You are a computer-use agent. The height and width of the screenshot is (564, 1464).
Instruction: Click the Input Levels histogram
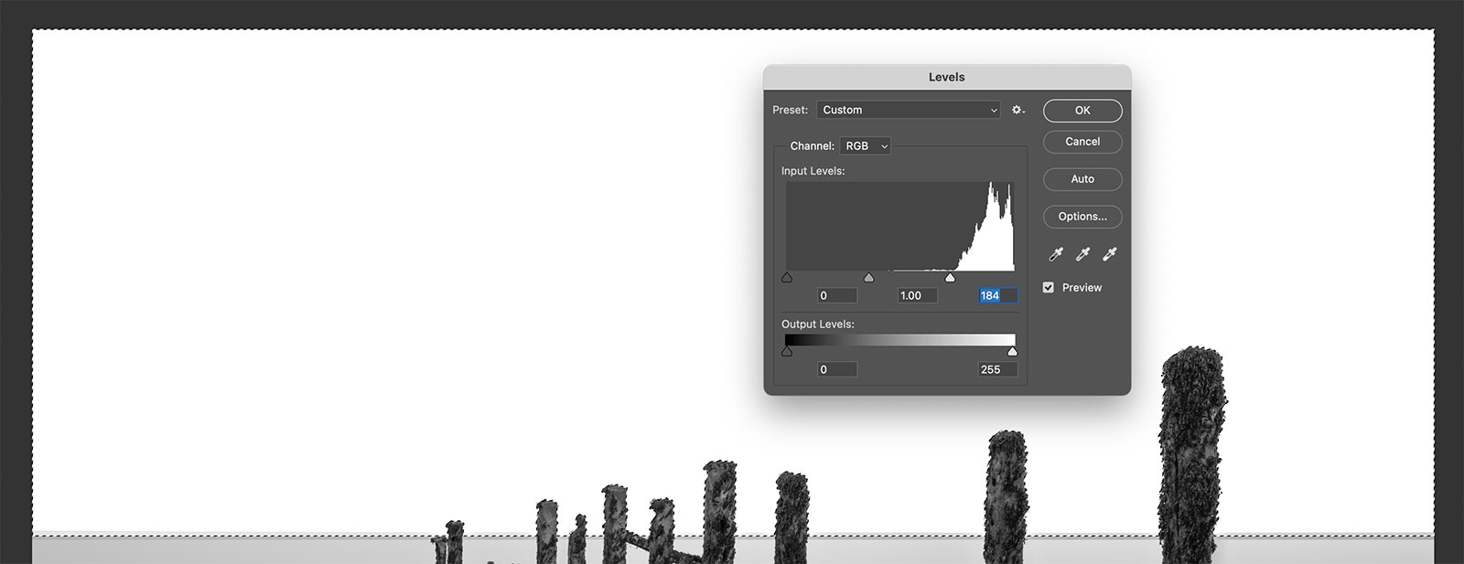[x=900, y=226]
